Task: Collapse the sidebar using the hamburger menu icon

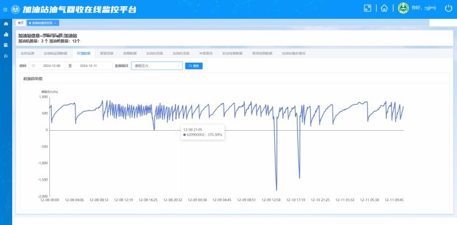Action: tap(5, 10)
